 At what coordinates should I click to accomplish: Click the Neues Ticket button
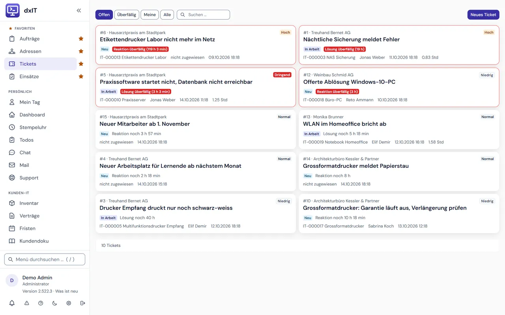[x=483, y=15]
